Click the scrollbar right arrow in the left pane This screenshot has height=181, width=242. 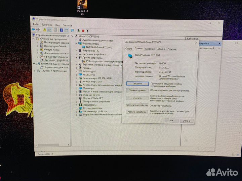tap(68, 145)
